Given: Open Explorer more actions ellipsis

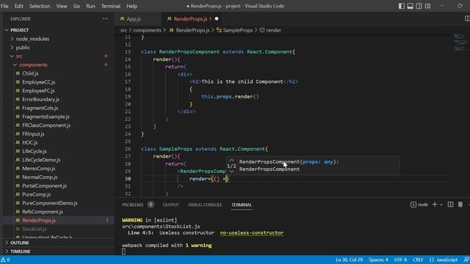Looking at the screenshot, I should tap(105, 18).
